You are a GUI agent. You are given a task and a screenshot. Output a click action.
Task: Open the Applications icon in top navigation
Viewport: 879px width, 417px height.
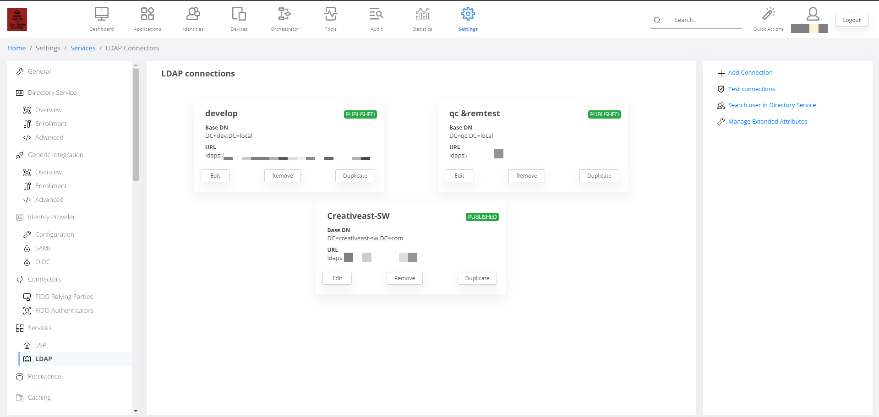coord(147,14)
